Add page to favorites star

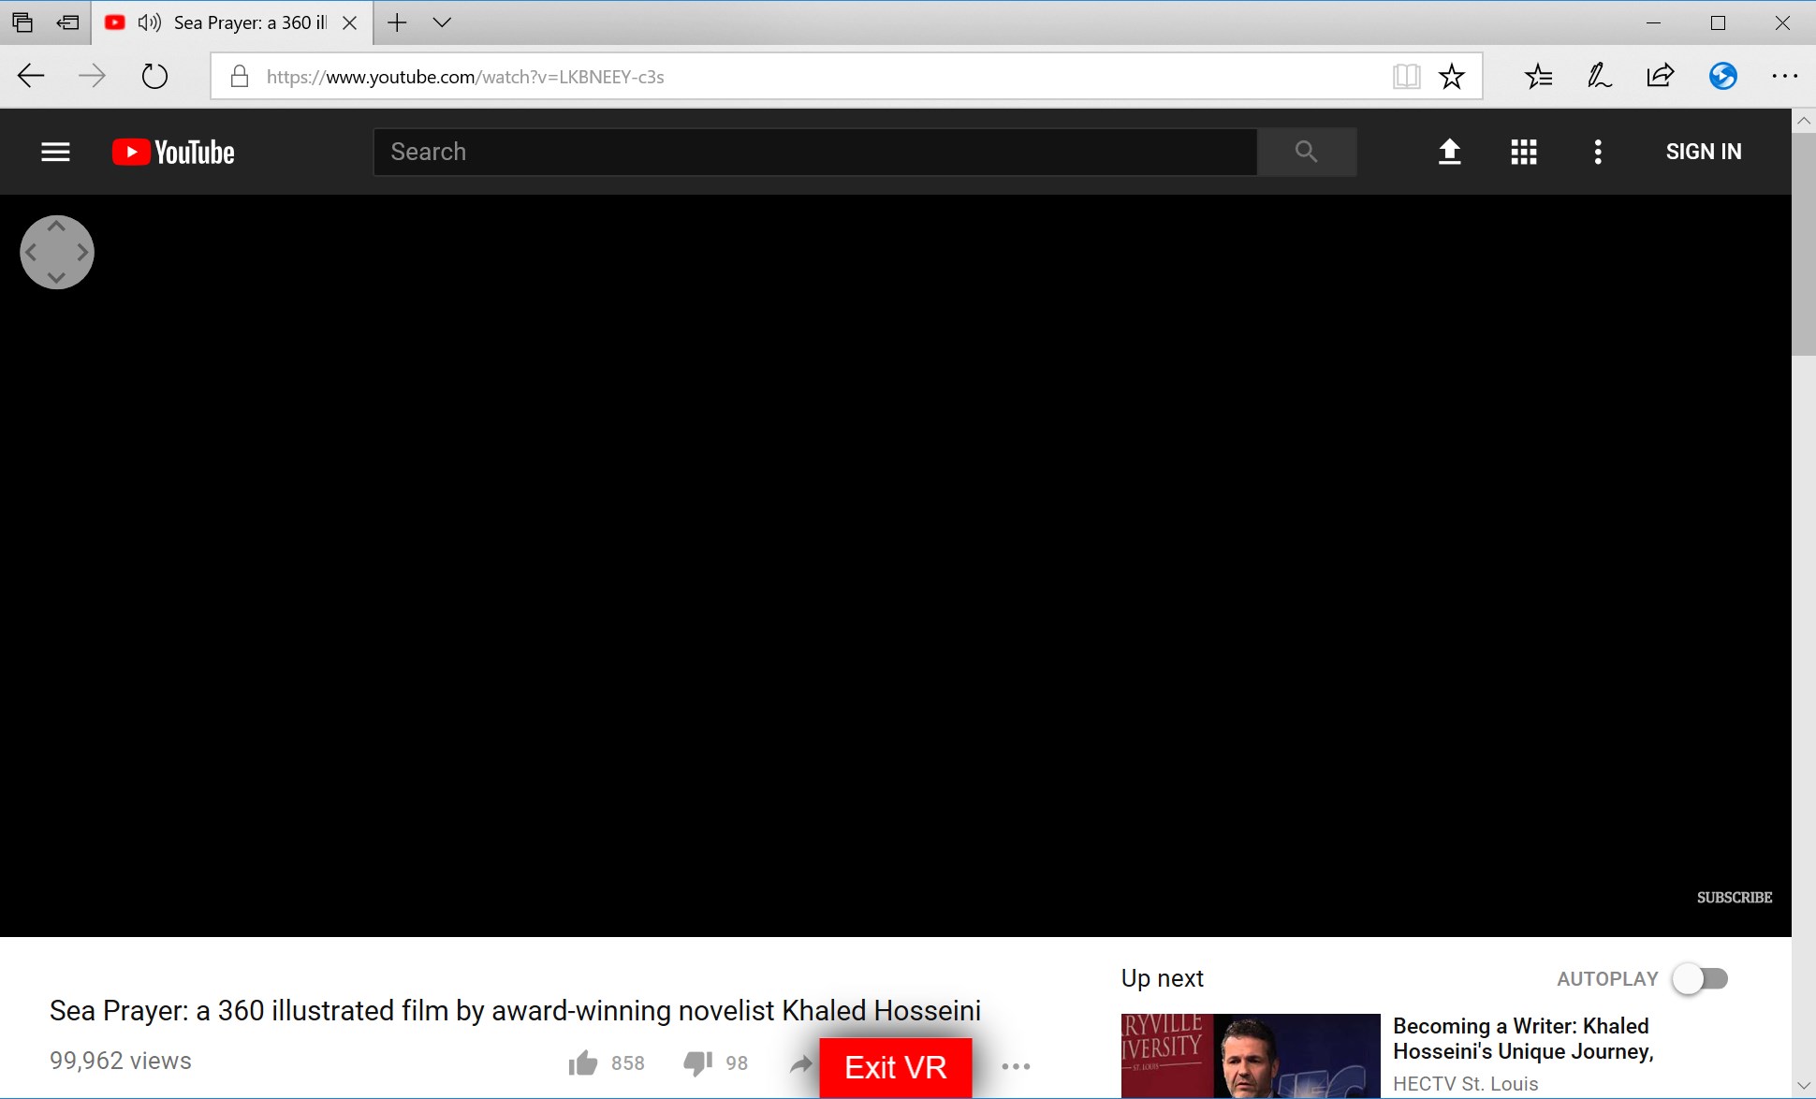point(1451,77)
